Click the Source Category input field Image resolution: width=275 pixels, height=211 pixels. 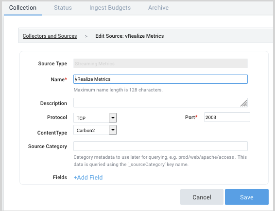click(x=160, y=146)
